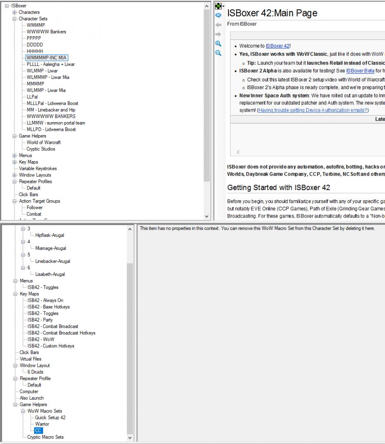This screenshot has height=444, width=385.
Task: Select the Also Launch node
Action: point(31,398)
